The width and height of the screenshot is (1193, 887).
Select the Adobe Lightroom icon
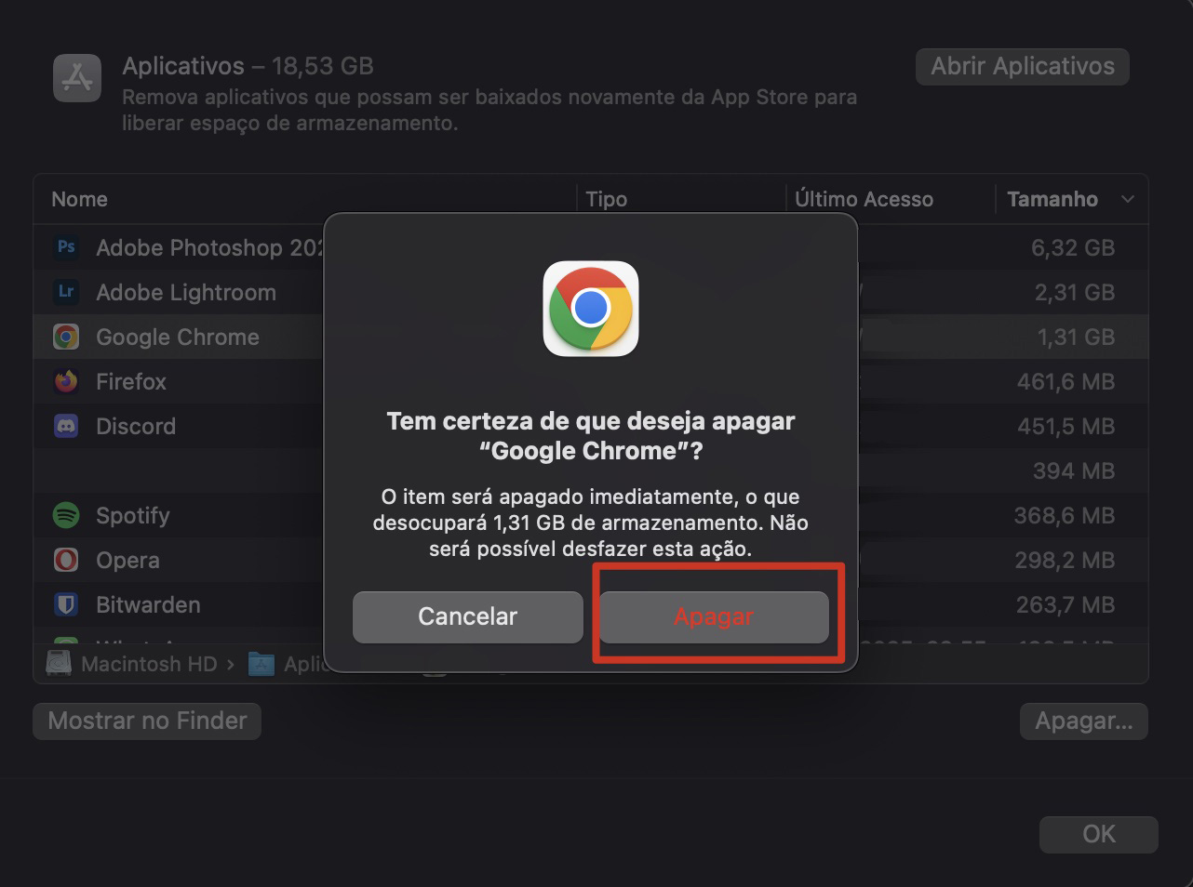(65, 292)
